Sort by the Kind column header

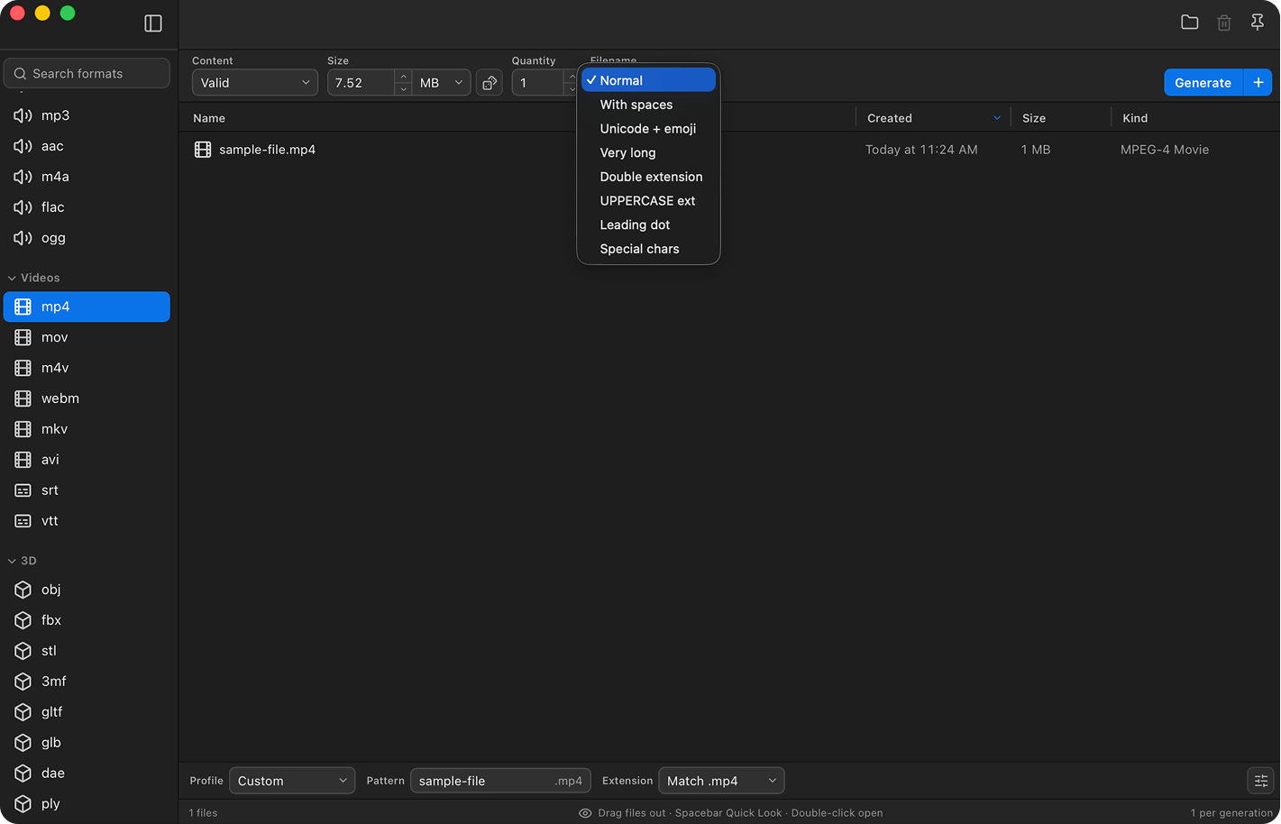pyautogui.click(x=1135, y=118)
